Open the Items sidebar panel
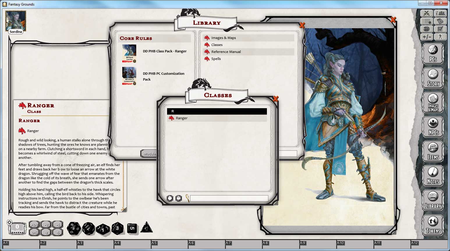450x251 pixels. (433, 152)
